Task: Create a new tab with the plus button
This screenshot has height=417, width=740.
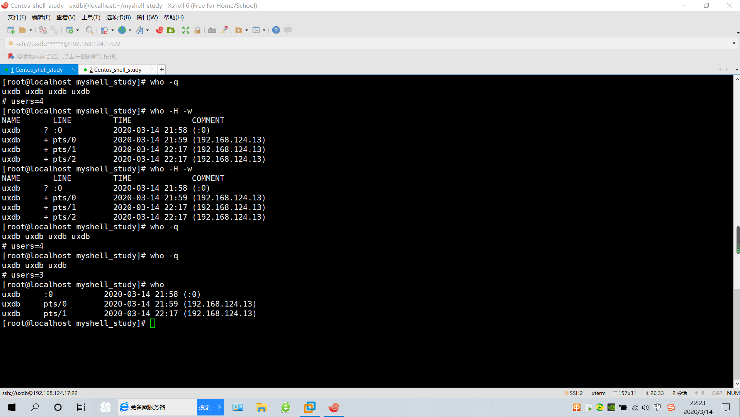Action: (x=161, y=69)
